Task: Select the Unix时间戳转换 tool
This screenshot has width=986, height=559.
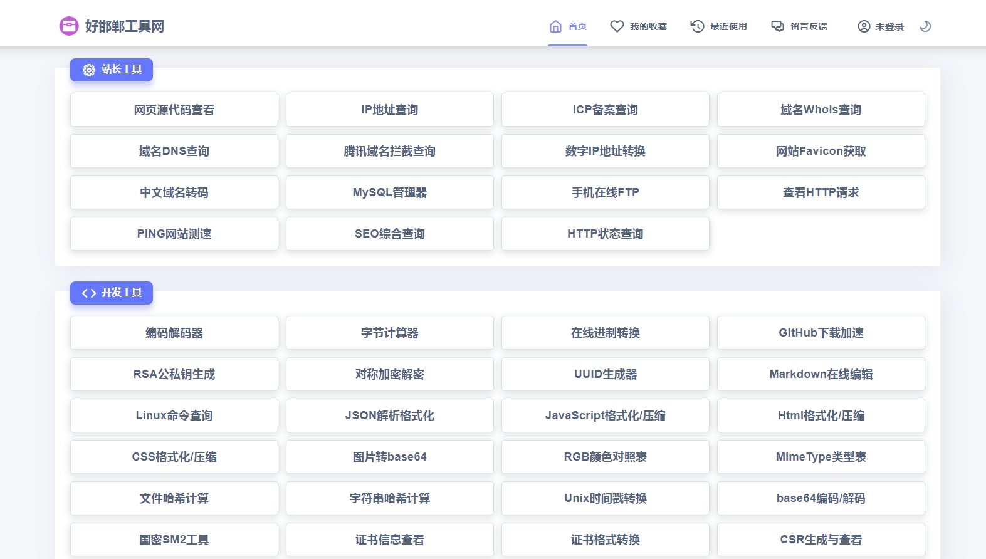Action: tap(605, 498)
